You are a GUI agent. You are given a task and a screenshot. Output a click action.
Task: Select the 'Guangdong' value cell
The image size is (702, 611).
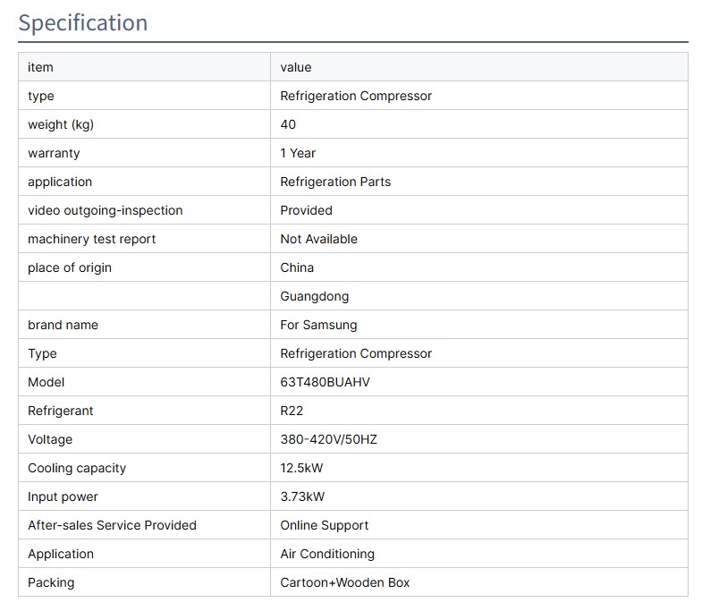(x=315, y=296)
